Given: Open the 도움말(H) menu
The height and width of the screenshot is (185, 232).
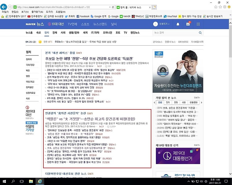Looking at the screenshot, I should pyautogui.click(x=61, y=12).
